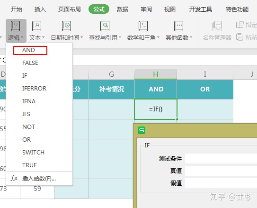Choose AND from the logic menu
Image resolution: width=257 pixels, height=208 pixels.
[39, 50]
